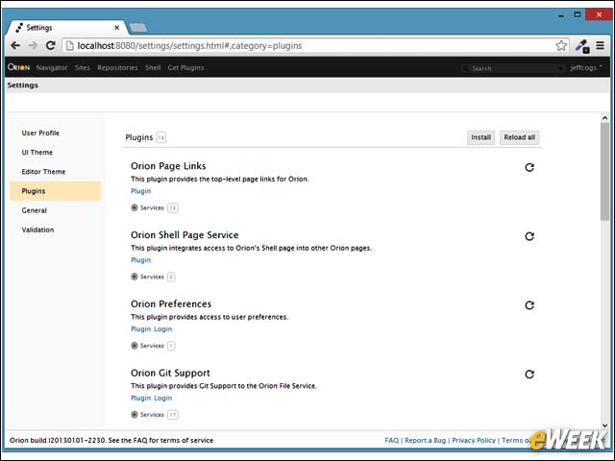The height and width of the screenshot is (461, 615).
Task: Reload the Orion Shell Page Service plugin
Action: click(x=529, y=236)
